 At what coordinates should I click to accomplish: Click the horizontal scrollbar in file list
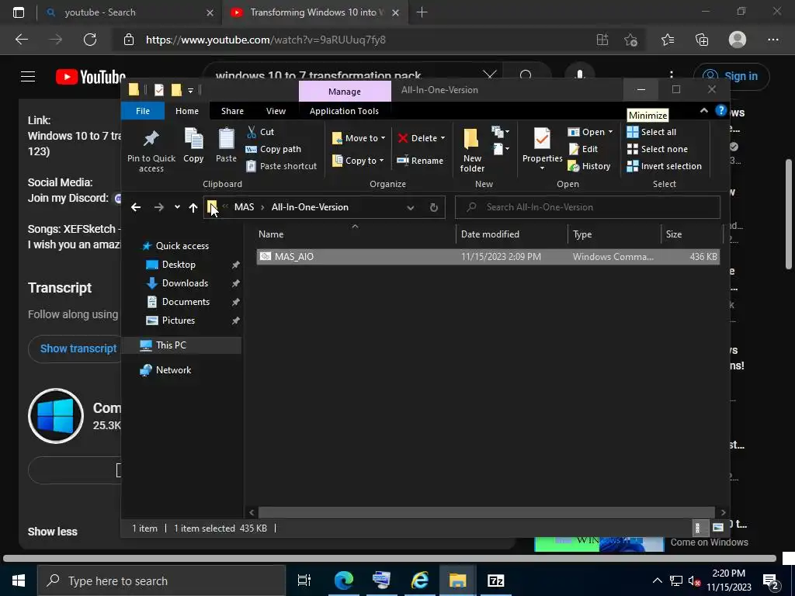(486, 512)
